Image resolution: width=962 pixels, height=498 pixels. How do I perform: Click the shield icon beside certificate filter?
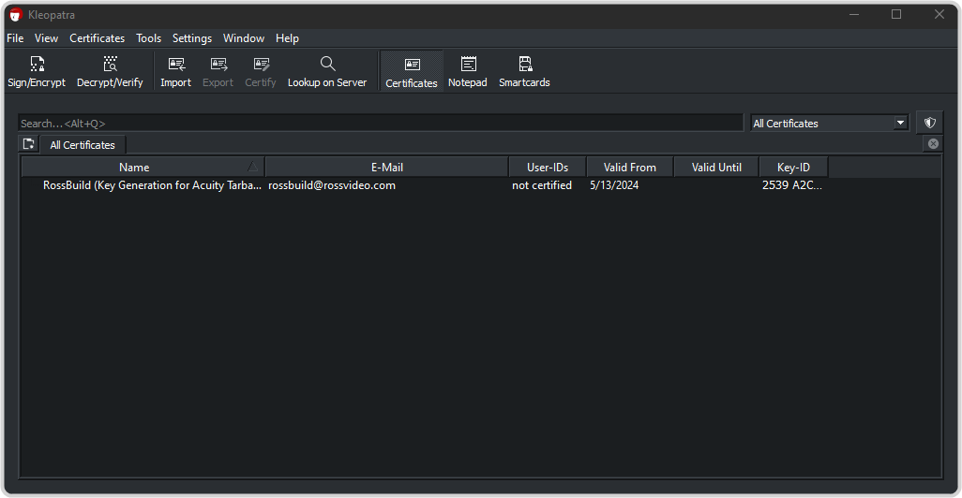(x=929, y=123)
